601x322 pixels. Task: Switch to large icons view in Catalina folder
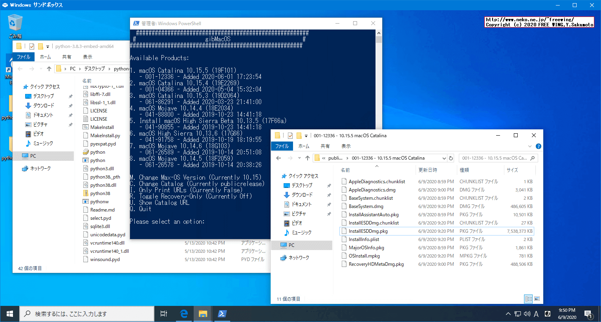(537, 299)
